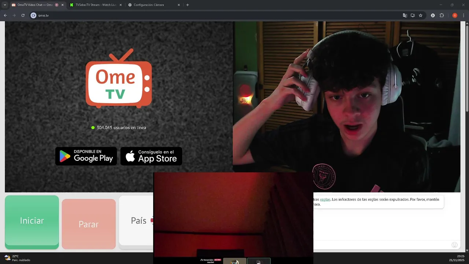
Task: Close the TVSebasTV Stream tab
Action: coord(121,5)
